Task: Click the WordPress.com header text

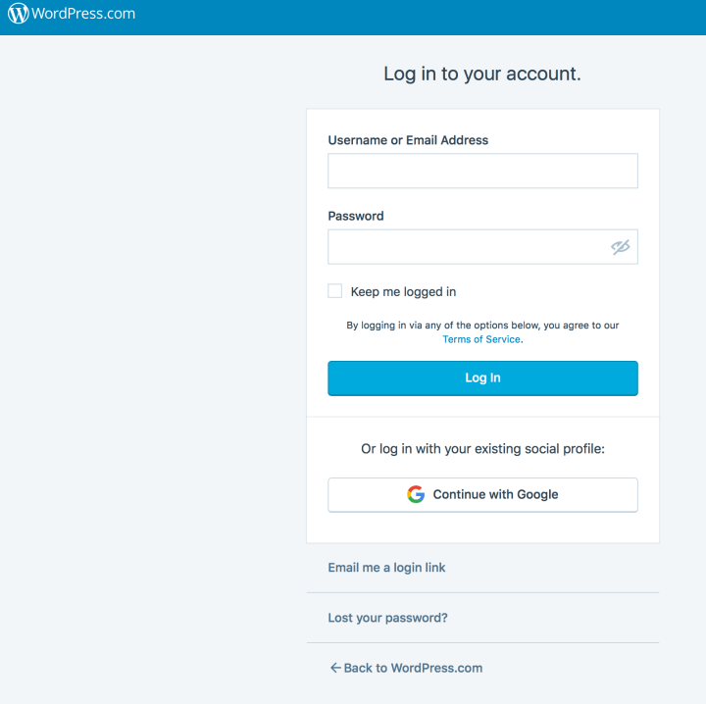Action: 83,15
